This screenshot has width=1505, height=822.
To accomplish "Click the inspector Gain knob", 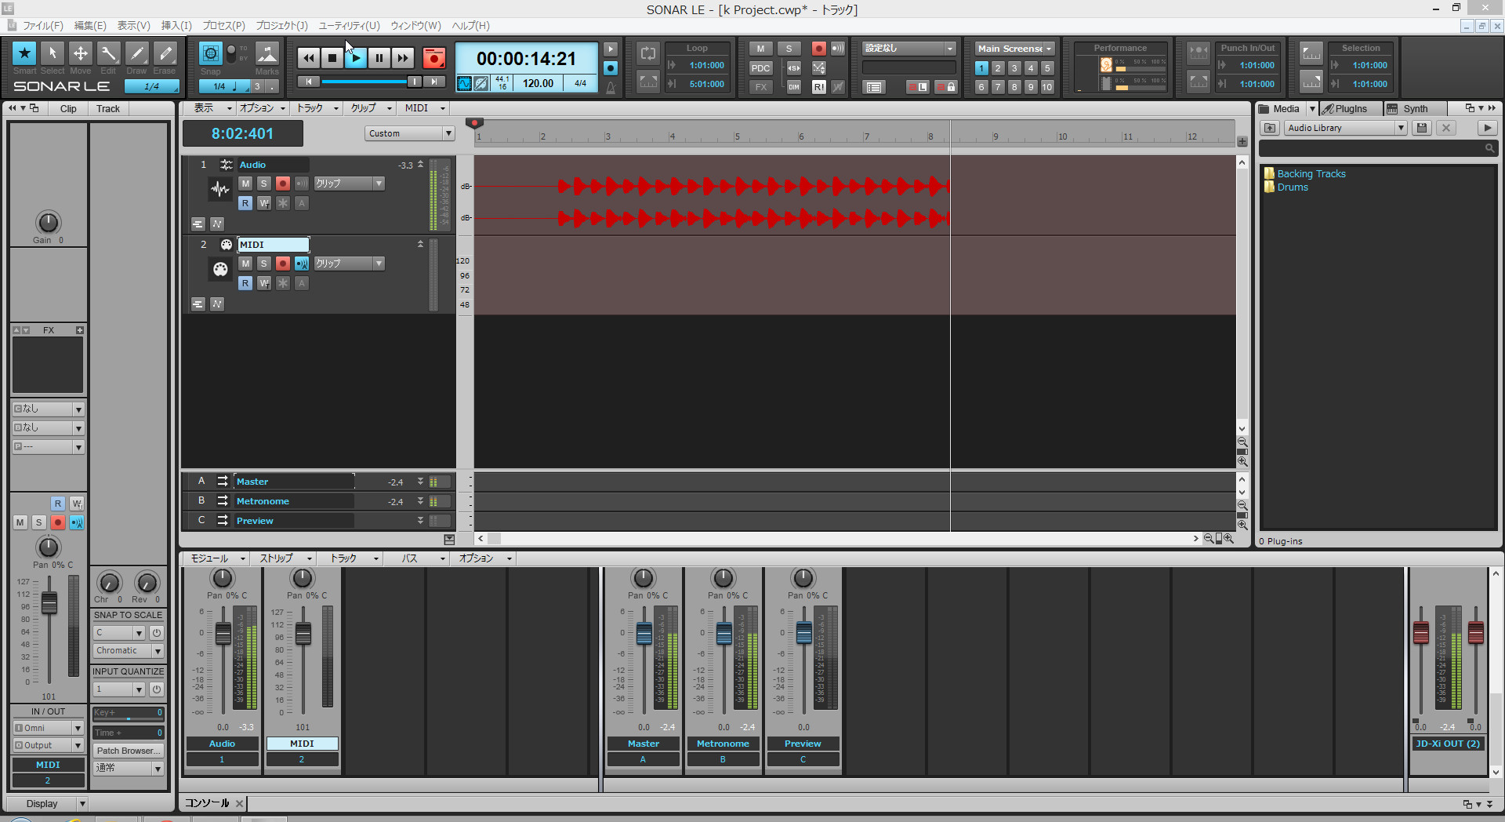I will [x=48, y=223].
